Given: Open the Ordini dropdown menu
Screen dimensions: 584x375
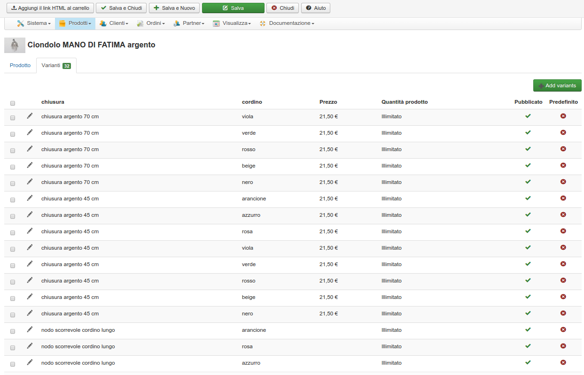Looking at the screenshot, I should 151,23.
